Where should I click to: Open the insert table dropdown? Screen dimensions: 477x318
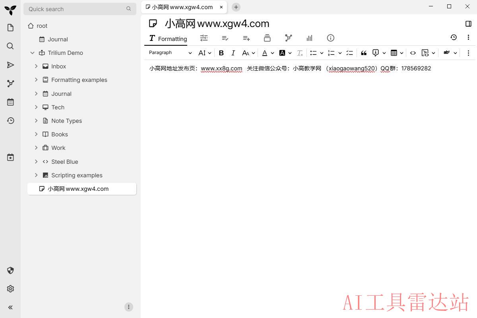[397, 53]
